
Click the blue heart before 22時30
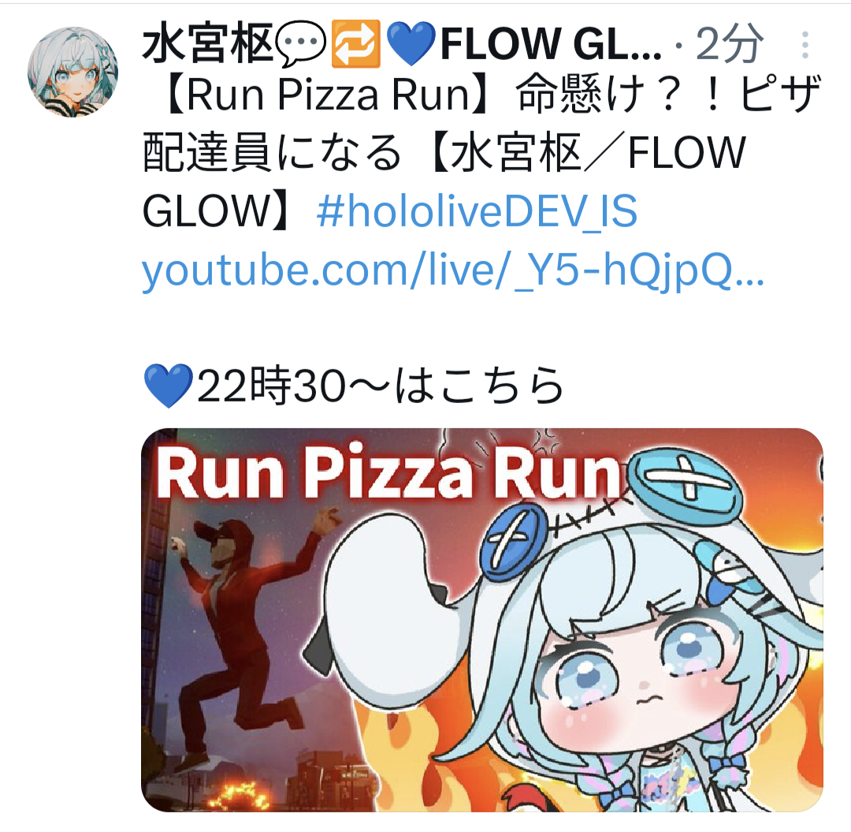click(x=169, y=386)
